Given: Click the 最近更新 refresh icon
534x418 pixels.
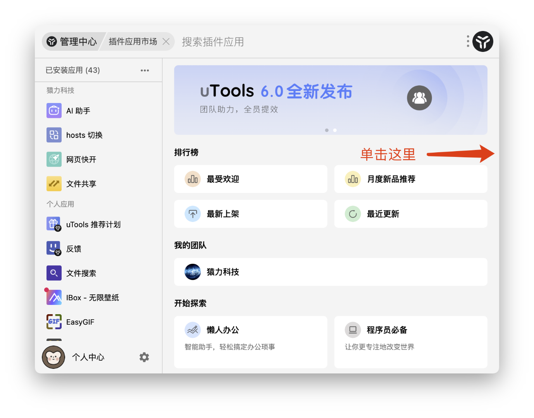Looking at the screenshot, I should tap(353, 214).
